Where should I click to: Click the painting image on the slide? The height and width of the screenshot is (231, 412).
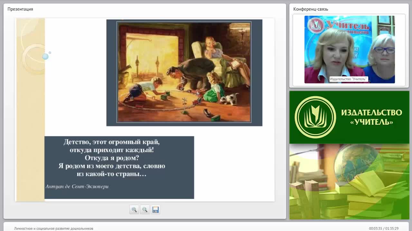pyautogui.click(x=184, y=72)
